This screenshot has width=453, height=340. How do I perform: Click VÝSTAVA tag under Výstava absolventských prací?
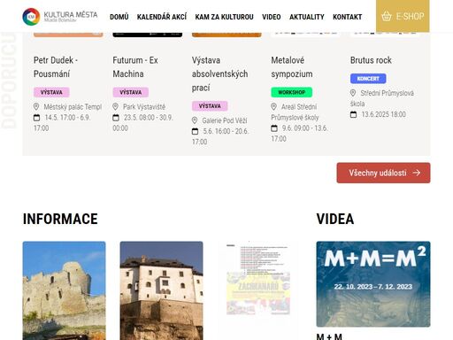tap(210, 106)
